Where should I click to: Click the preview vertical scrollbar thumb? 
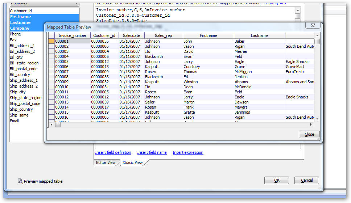click(317, 42)
